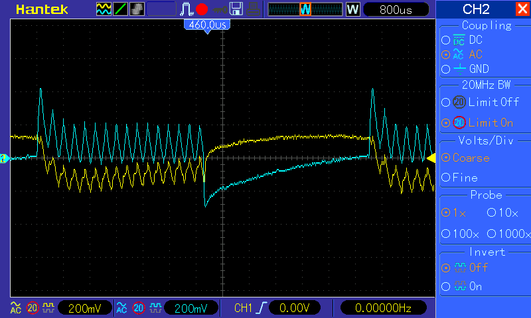Click the print icon
531x318 pixels.
click(253, 9)
